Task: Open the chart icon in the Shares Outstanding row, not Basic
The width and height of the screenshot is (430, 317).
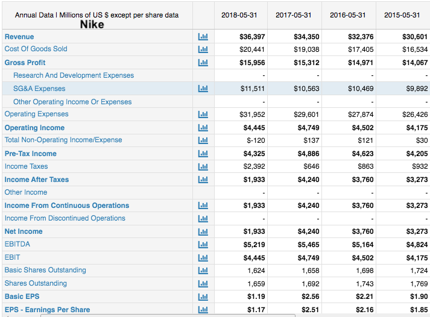Action: (x=203, y=284)
